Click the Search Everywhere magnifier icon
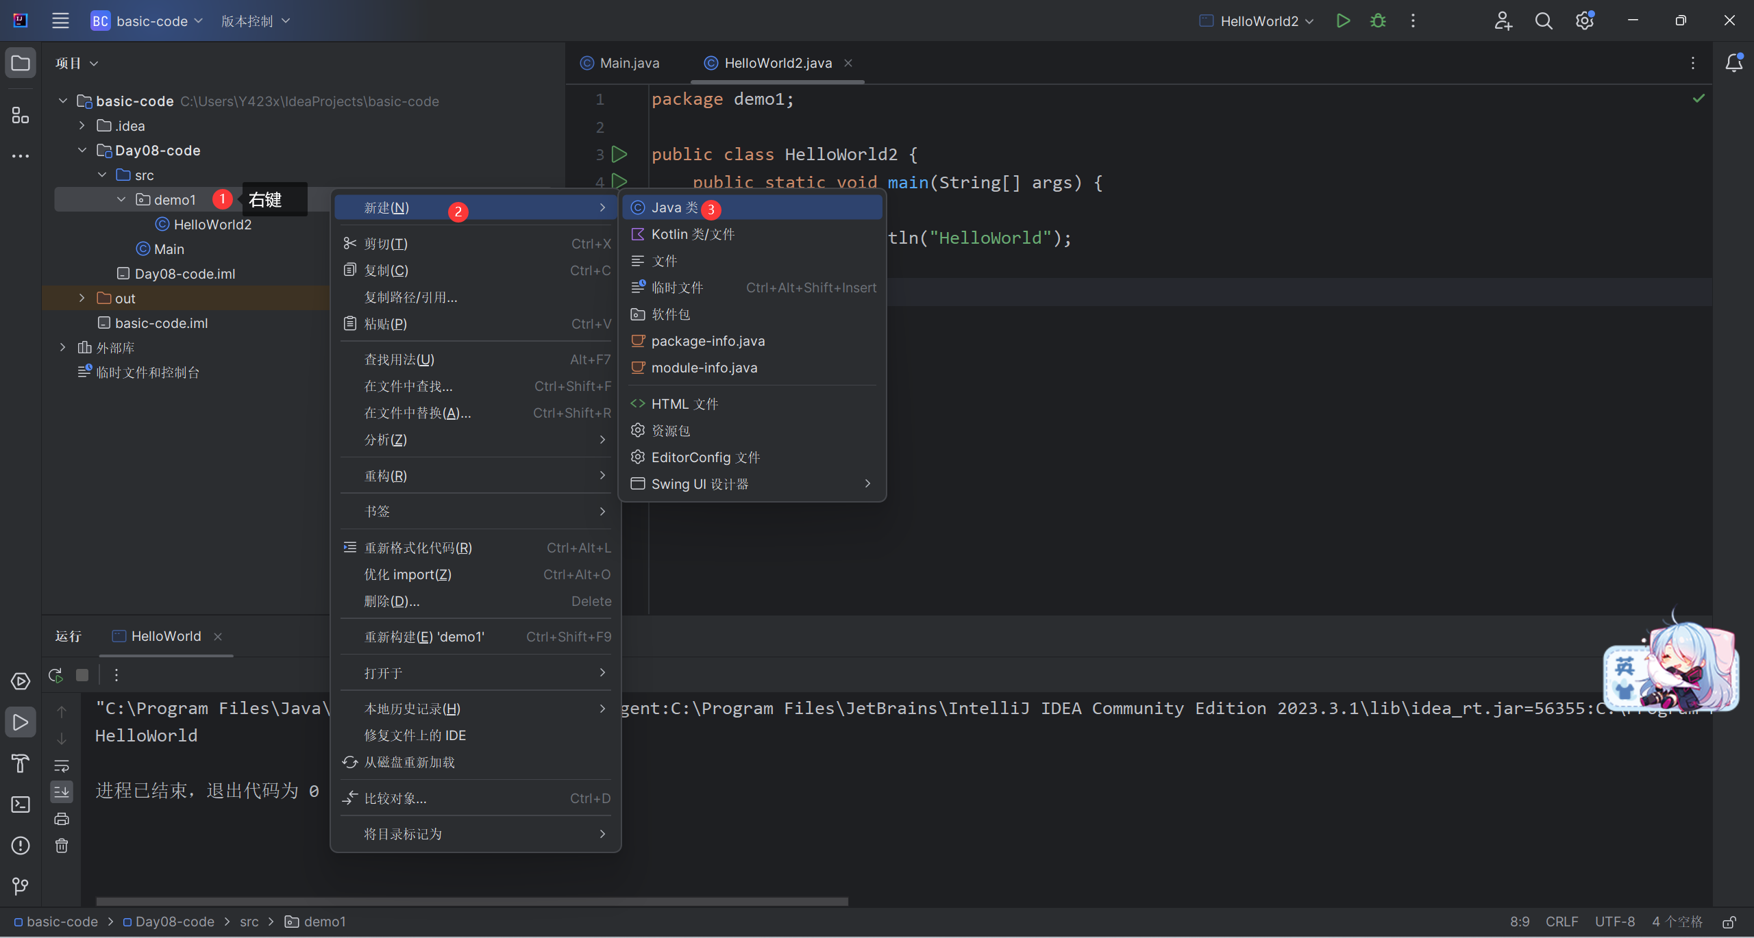The height and width of the screenshot is (938, 1754). (1544, 21)
